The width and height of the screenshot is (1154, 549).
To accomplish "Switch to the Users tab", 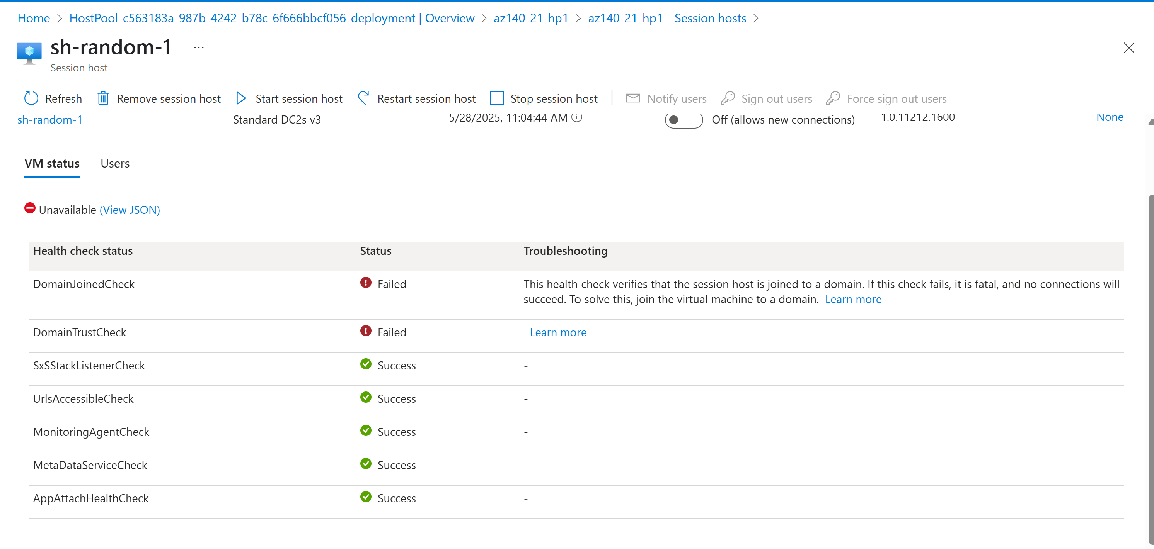I will tap(115, 163).
